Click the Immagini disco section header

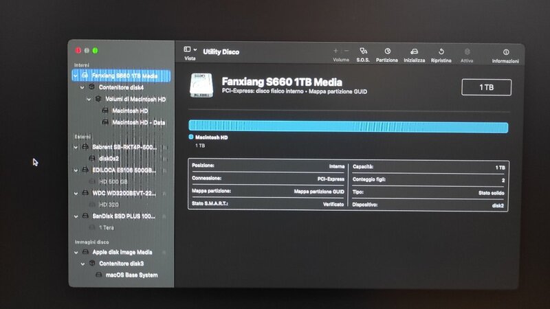point(92,242)
